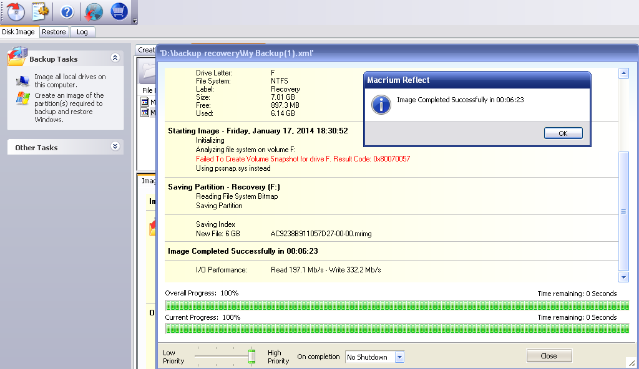Click OK in the Macrium Reflect message
The image size is (639, 369).
coord(563,133)
